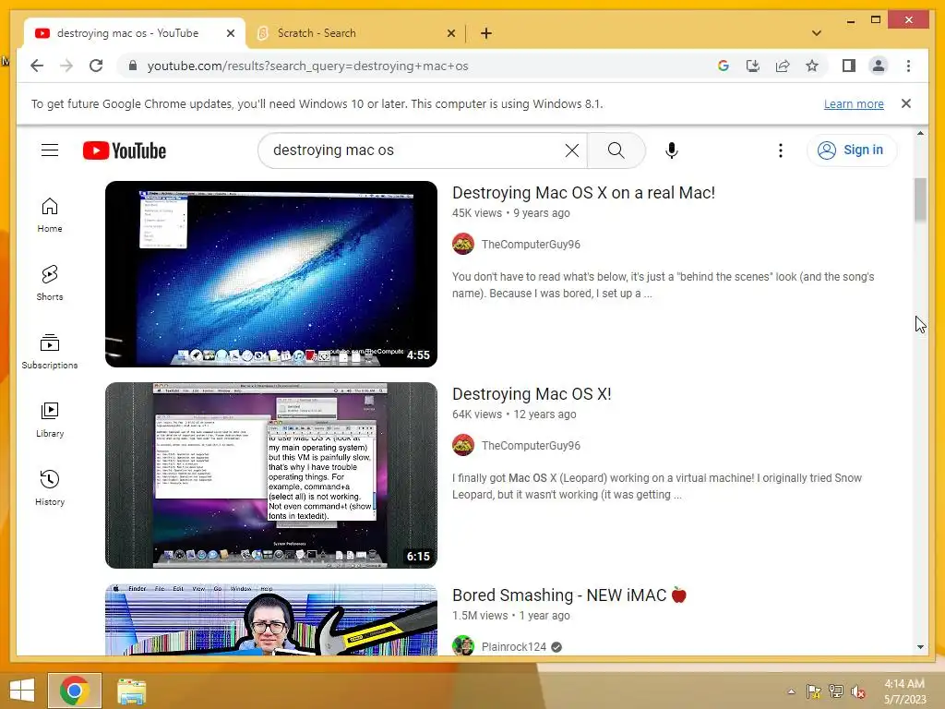The width and height of the screenshot is (945, 709).
Task: Click the '1.5M views' text
Action: click(480, 616)
